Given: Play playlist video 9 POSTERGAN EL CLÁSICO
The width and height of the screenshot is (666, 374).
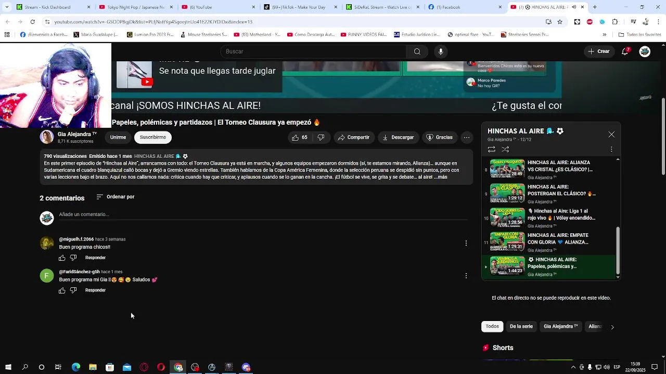Looking at the screenshot, I should (549, 194).
